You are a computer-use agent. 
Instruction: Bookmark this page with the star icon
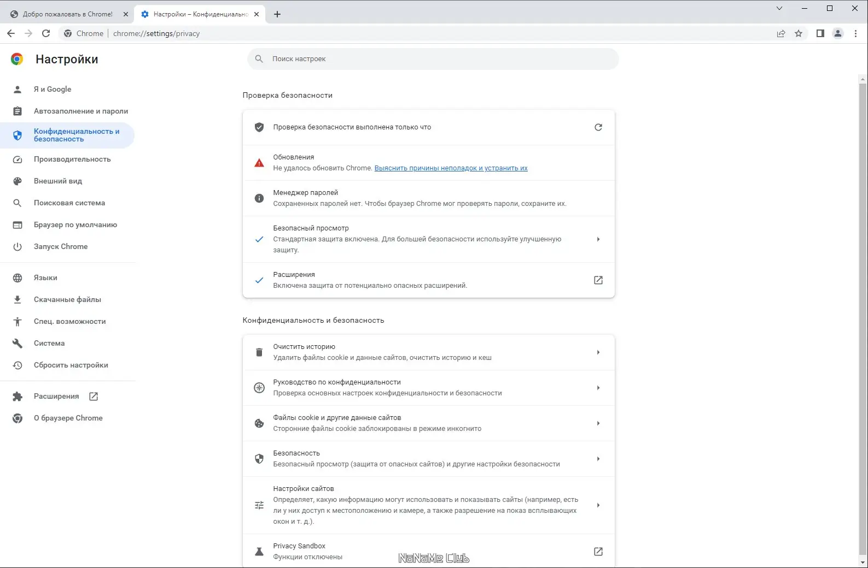tap(799, 33)
